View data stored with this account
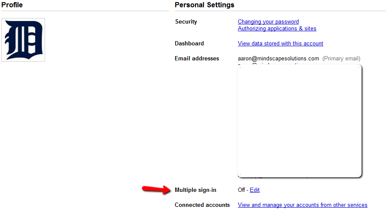The image size is (386, 215). point(280,43)
